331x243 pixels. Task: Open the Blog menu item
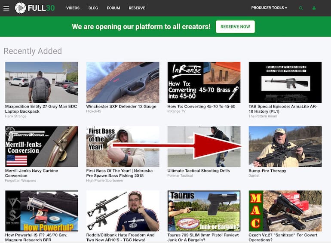[93, 8]
